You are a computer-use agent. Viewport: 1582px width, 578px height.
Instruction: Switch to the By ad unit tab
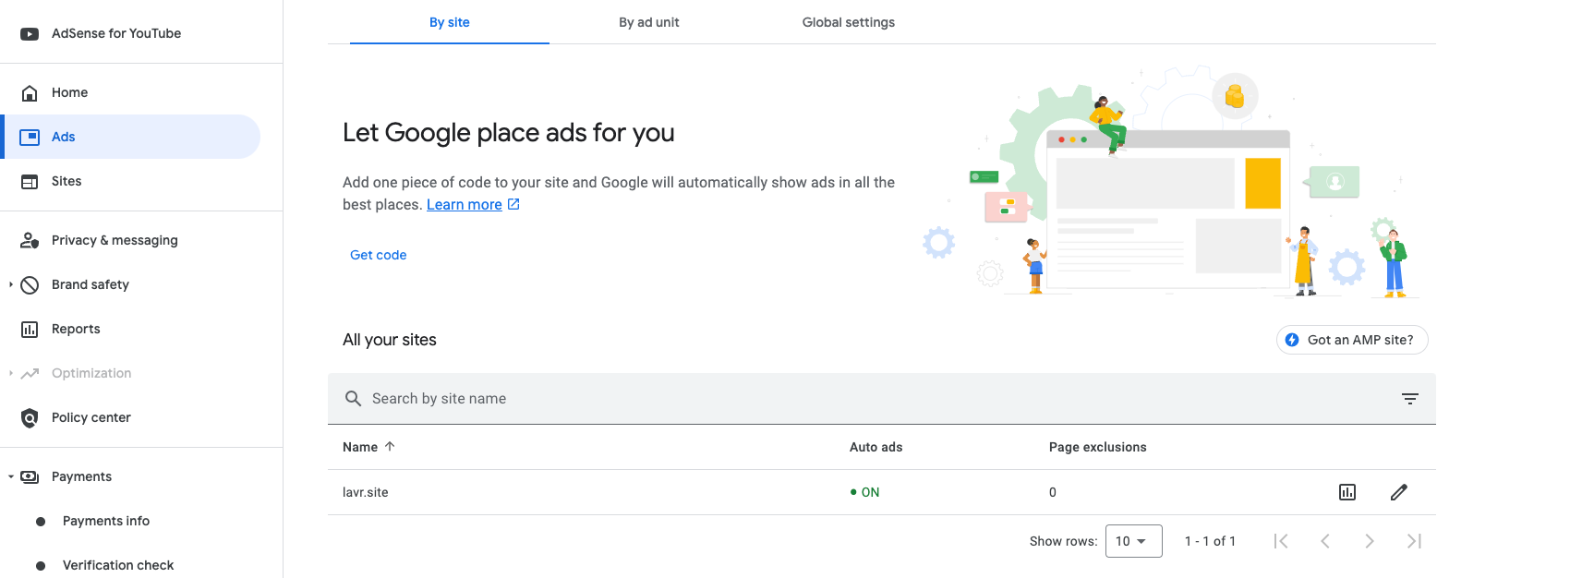click(x=648, y=22)
